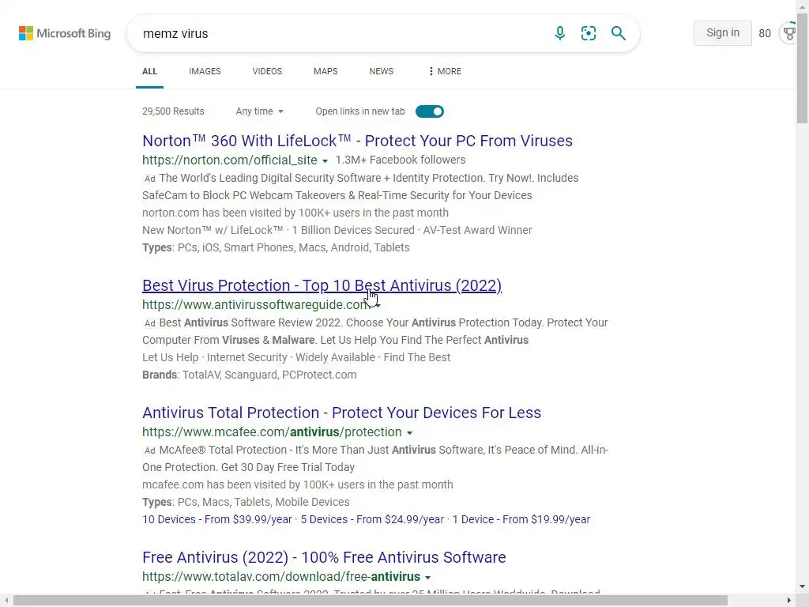This screenshot has height=607, width=809.
Task: Click the scroll right arrow
Action: (x=789, y=601)
